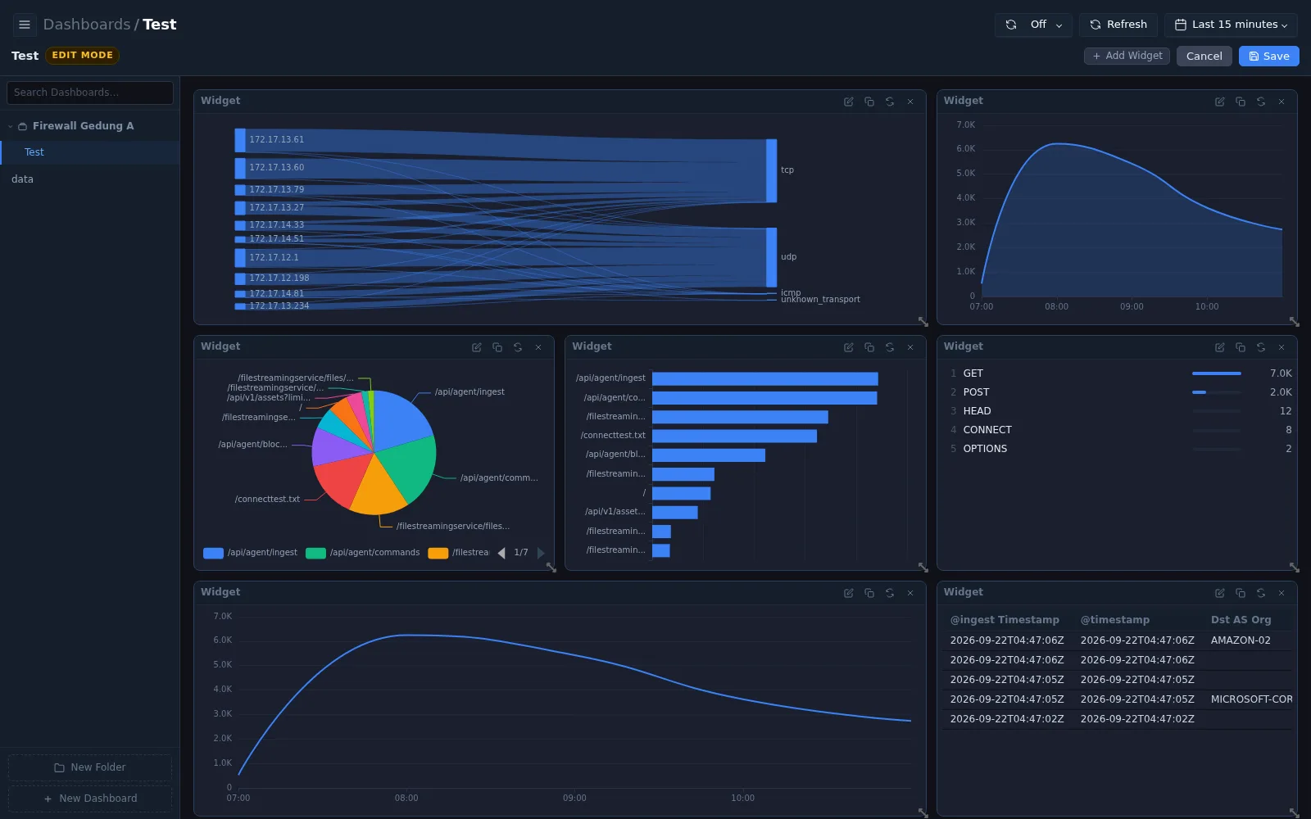1311x819 pixels.
Task: Click the /api/agent/ingest bar
Action: coord(765,378)
